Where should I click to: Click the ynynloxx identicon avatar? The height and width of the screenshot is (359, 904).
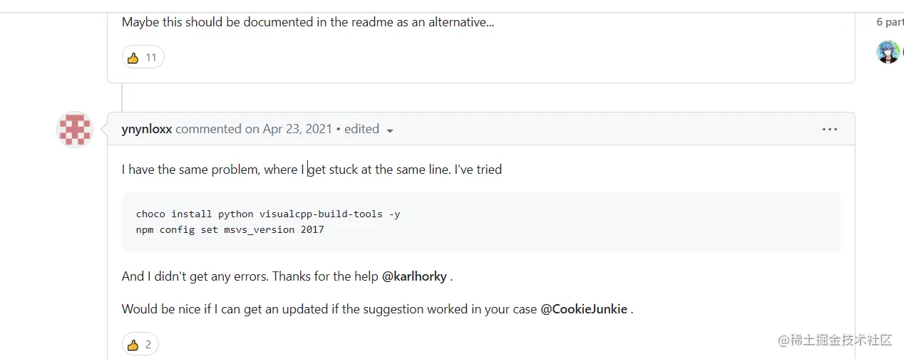pyautogui.click(x=75, y=130)
